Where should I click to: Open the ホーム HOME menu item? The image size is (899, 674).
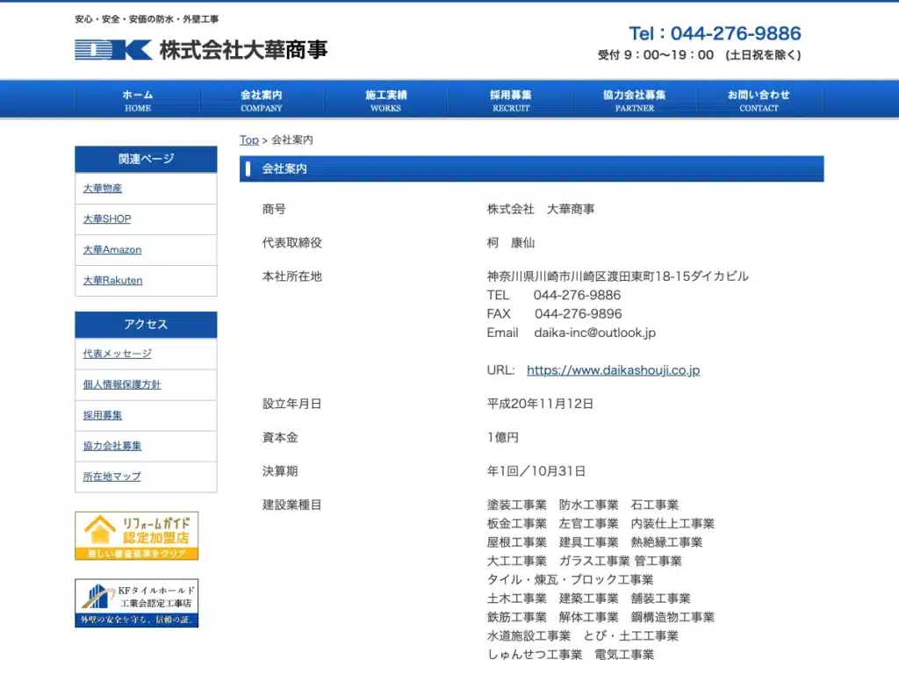(138, 100)
